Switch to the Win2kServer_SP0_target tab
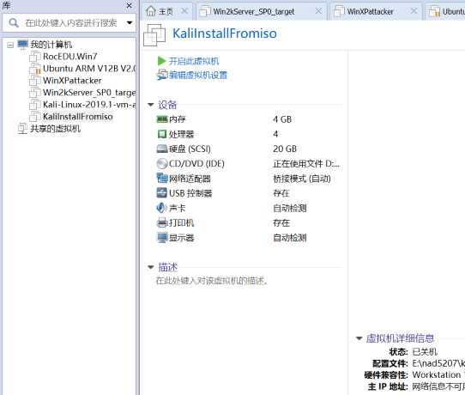This screenshot has height=395, width=465. click(261, 11)
